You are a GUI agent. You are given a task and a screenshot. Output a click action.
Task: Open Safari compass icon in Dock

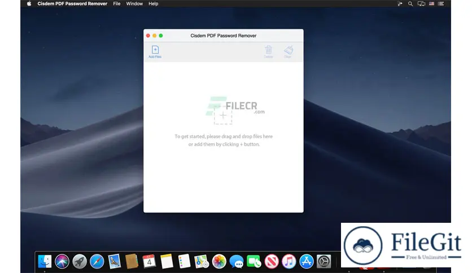pyautogui.click(x=97, y=261)
